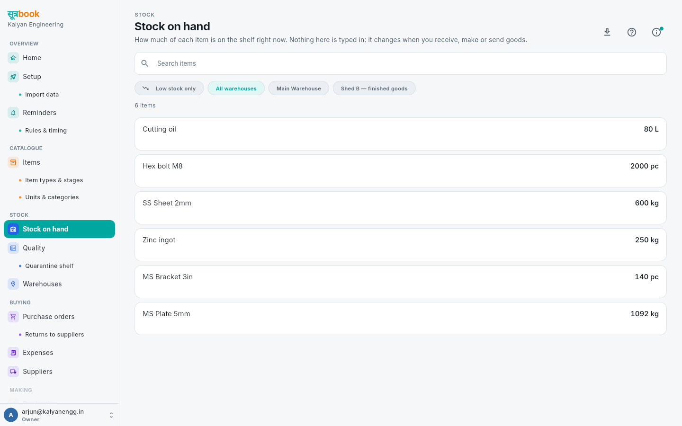Expand the account switcher chevron
682x426 pixels.
point(111,415)
